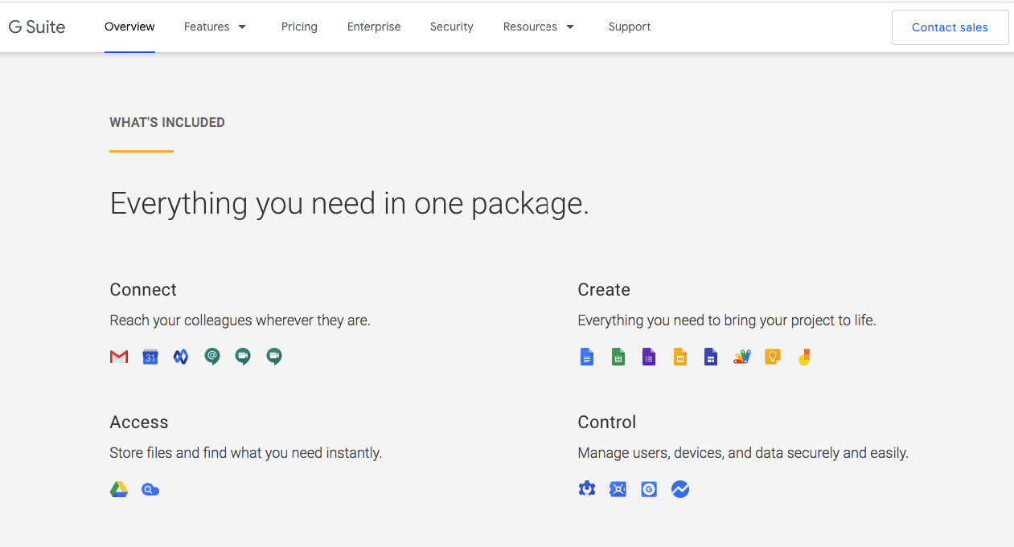Screen dimensions: 1014x547
Task: Open the Hangouts Chat icon
Action: pyautogui.click(x=212, y=357)
